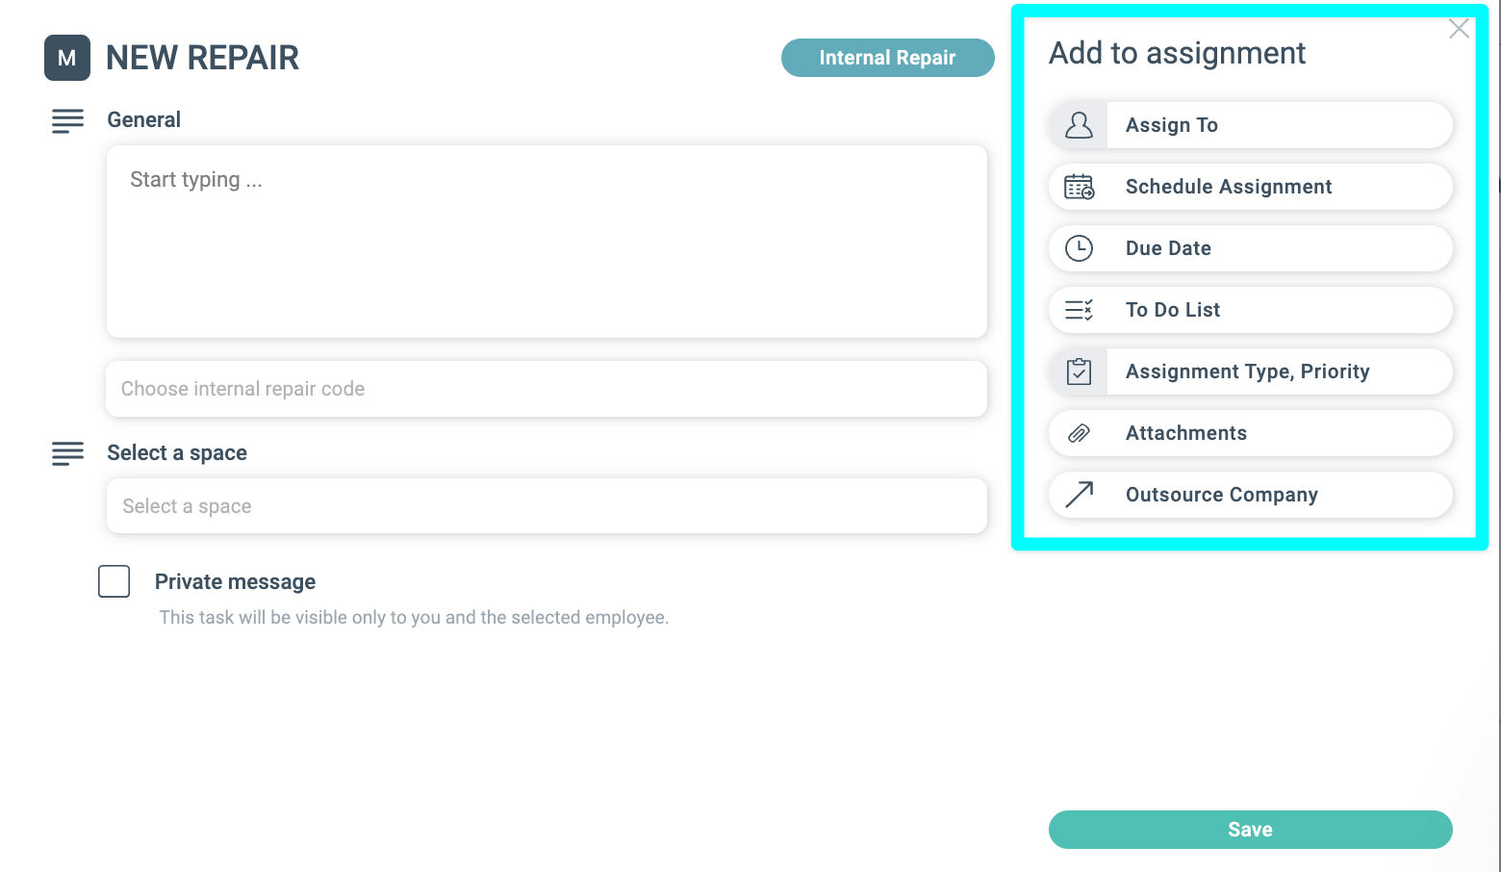Viewport: 1501px width, 872px height.
Task: Open the Attachments option label
Action: coord(1185,433)
